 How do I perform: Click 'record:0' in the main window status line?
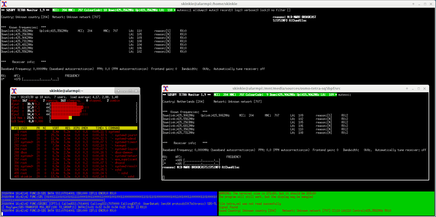(x=226, y=10)
